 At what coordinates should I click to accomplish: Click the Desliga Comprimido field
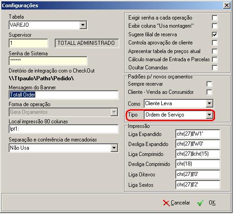coord(197,164)
